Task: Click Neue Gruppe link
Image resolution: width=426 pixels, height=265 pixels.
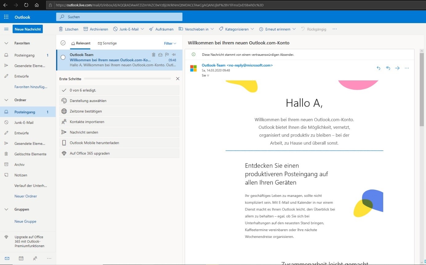Action: click(25, 222)
